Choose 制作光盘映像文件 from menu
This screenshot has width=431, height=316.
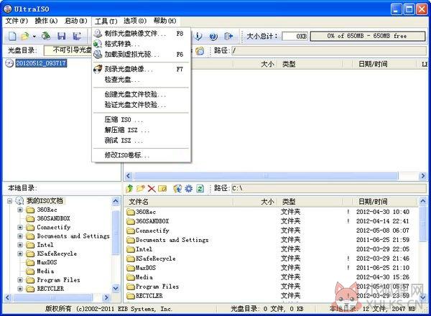coord(142,34)
